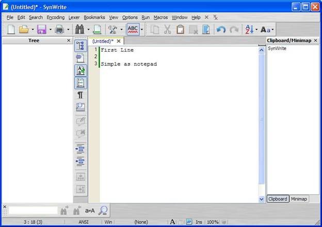Viewport: 322px width, 227px height.
Task: Open the Help menu
Action: tap(196, 18)
